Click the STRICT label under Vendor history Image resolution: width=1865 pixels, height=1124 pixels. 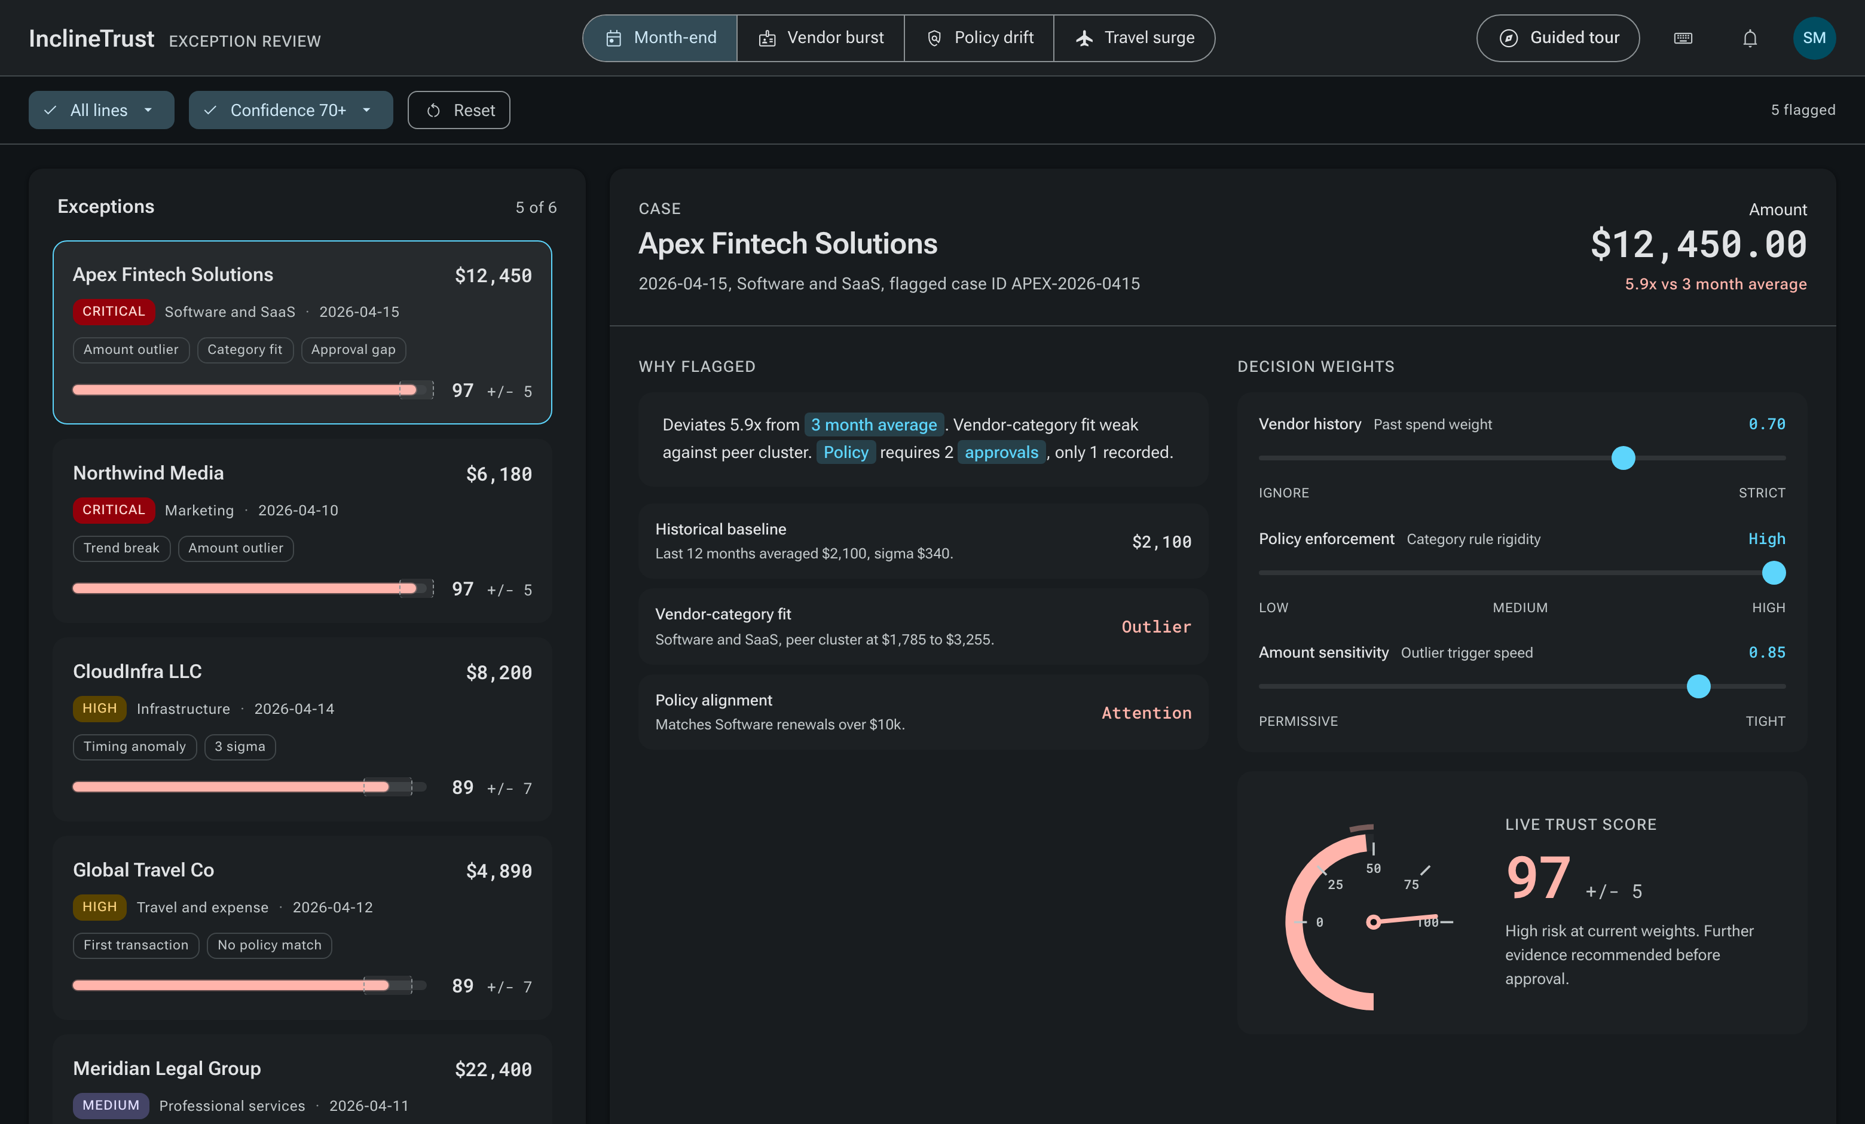(1762, 493)
